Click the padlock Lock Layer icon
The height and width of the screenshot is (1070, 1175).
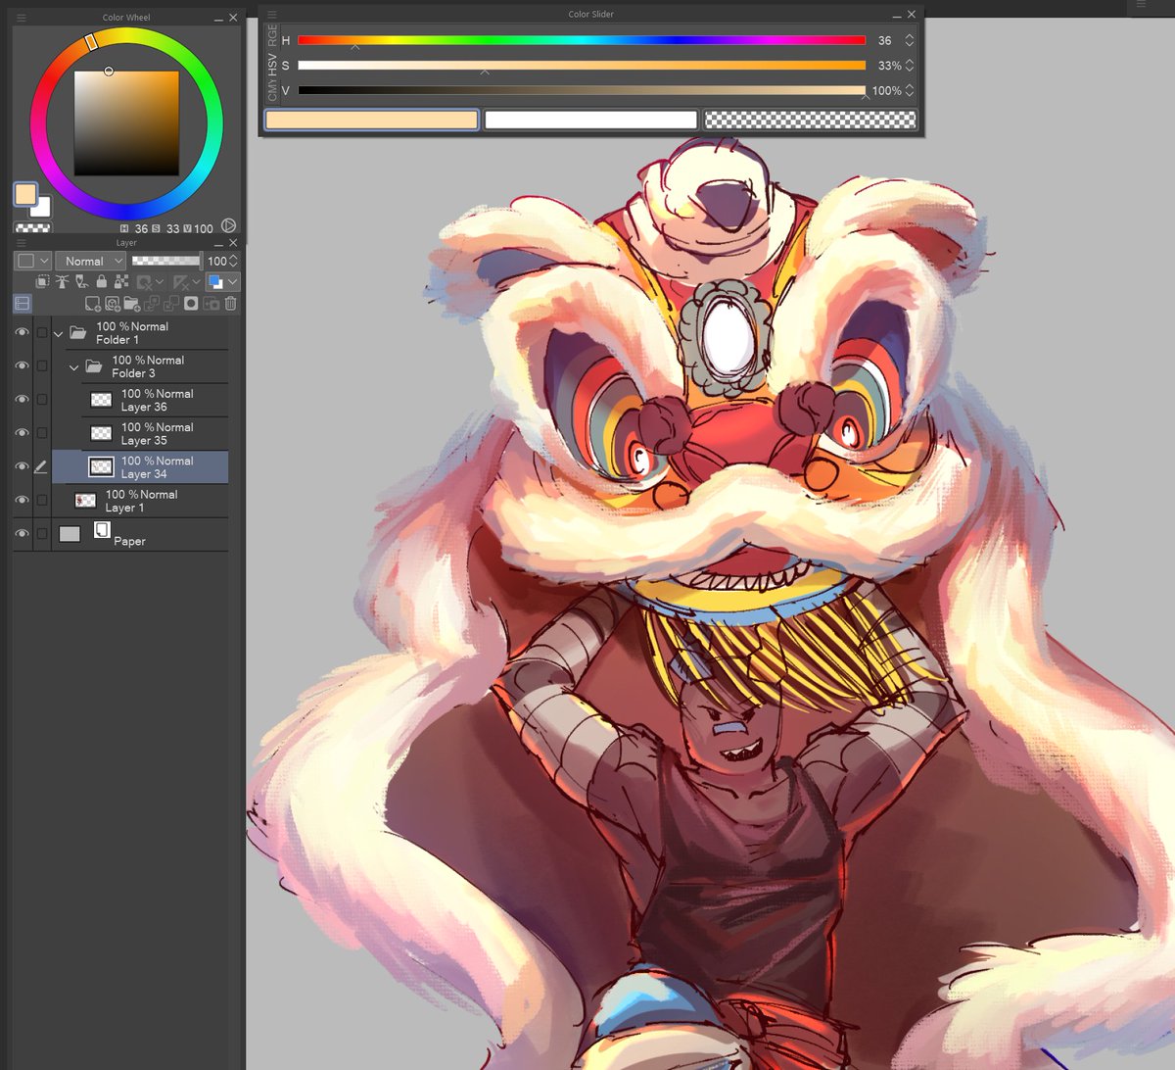101,282
